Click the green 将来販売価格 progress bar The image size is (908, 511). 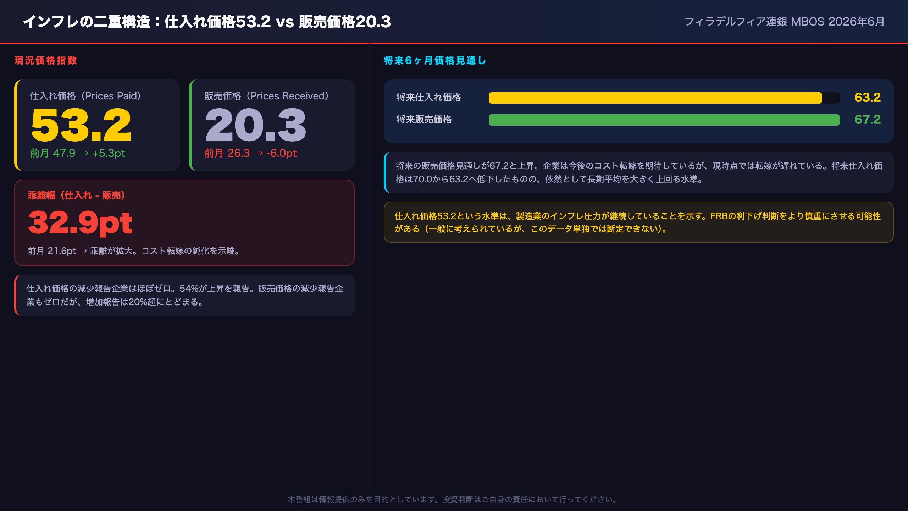pyautogui.click(x=664, y=120)
